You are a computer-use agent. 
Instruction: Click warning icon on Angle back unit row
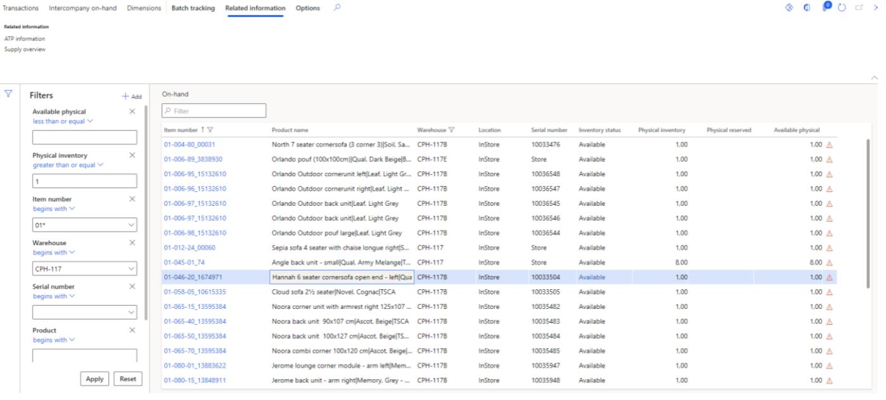(x=829, y=263)
